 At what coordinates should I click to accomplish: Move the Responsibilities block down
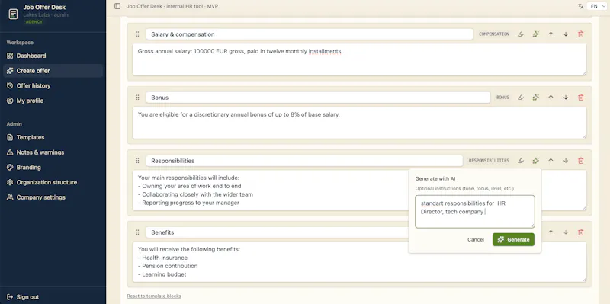tap(566, 161)
